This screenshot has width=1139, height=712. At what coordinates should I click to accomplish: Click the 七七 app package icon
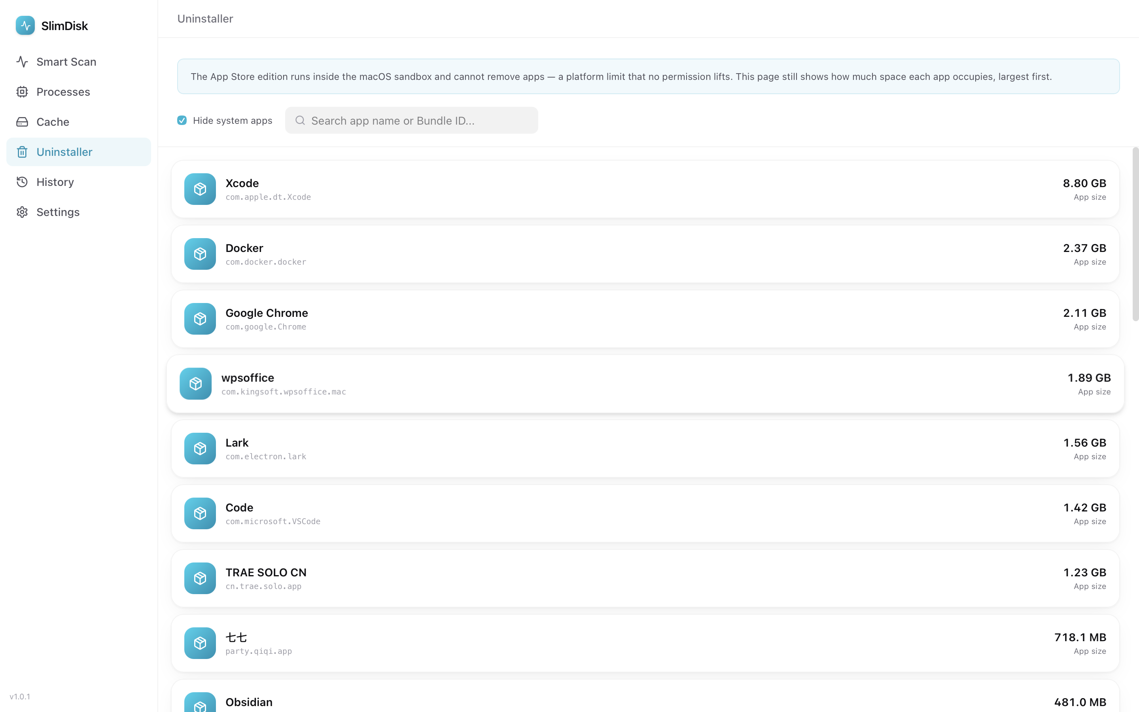(200, 643)
